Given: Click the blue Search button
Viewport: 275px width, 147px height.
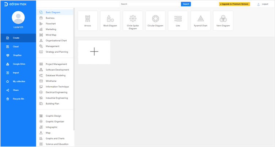Looking at the screenshot, I should click(186, 4).
